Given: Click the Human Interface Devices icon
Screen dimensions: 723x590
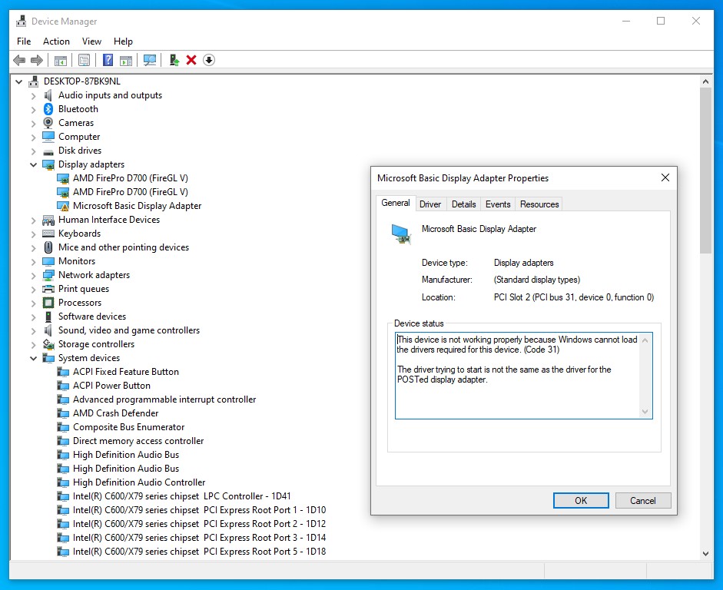Looking at the screenshot, I should pos(48,220).
